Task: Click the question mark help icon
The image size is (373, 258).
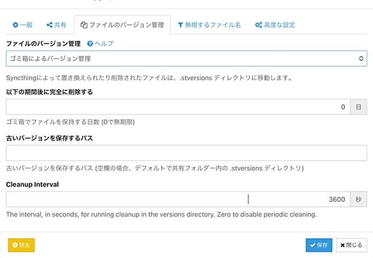Action: (90, 43)
